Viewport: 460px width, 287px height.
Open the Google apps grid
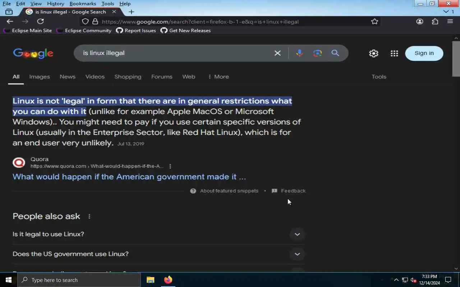click(x=394, y=53)
